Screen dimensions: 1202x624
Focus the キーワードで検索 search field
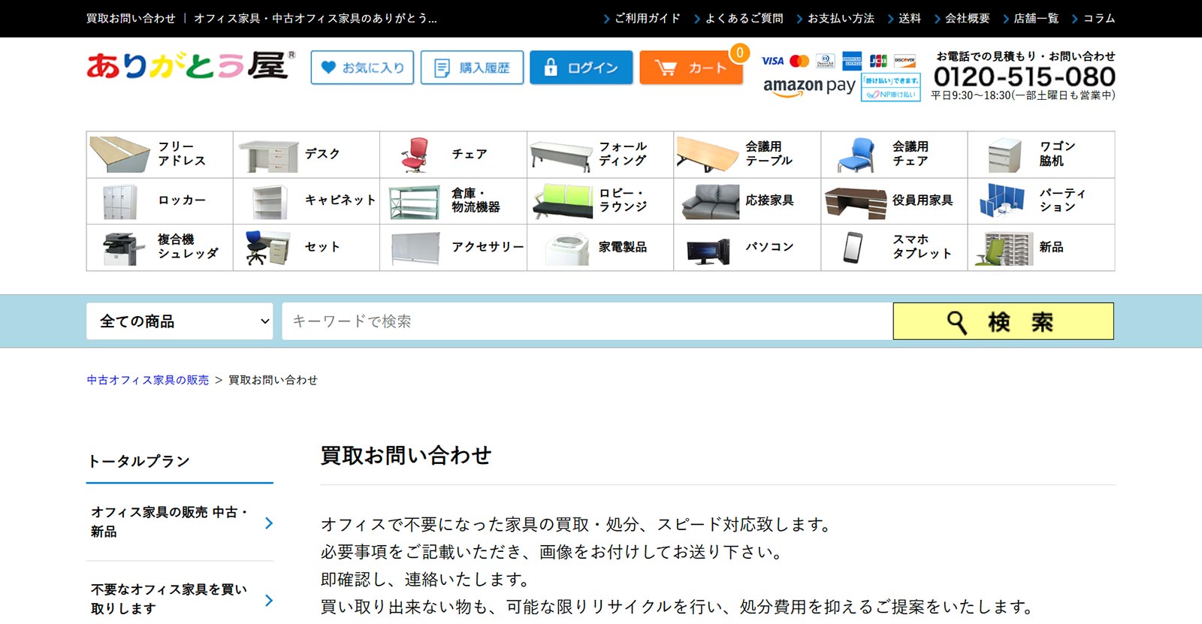pyautogui.click(x=587, y=321)
